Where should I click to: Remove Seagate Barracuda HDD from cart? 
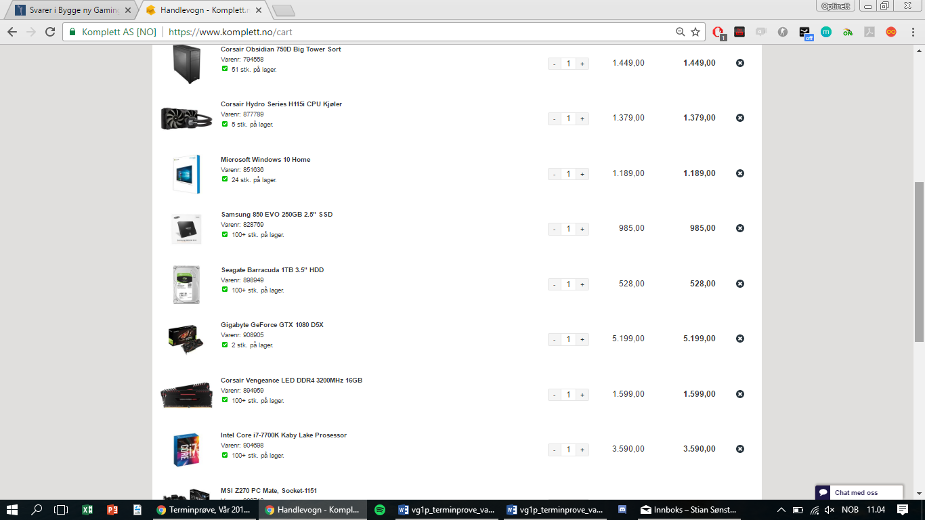[x=740, y=284]
